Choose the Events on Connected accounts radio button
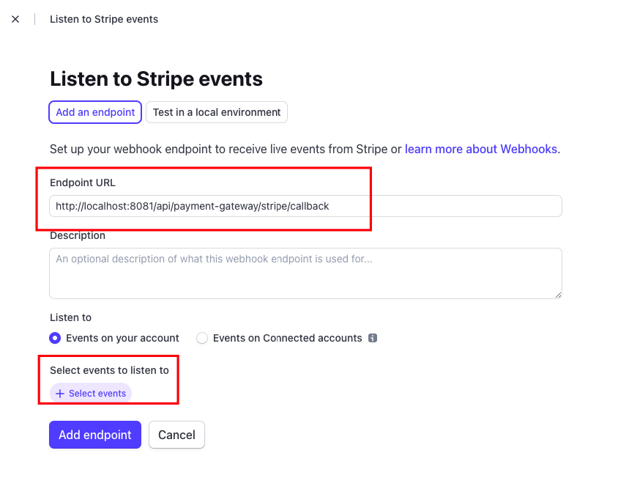Viewport: 618px width, 486px height. click(202, 338)
